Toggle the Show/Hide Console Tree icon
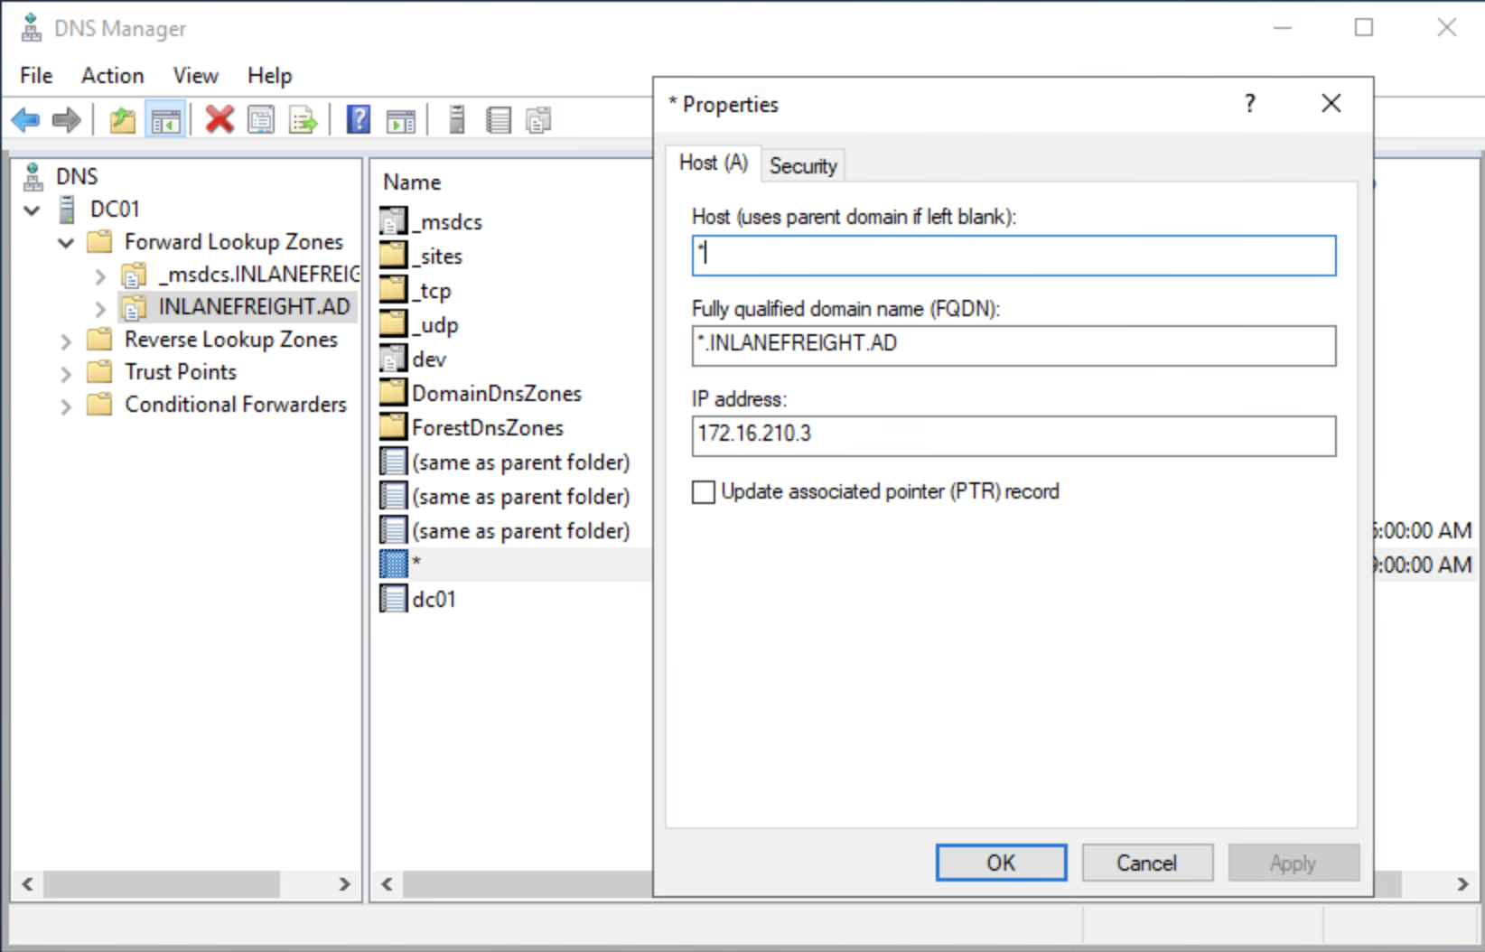The image size is (1485, 952). tap(166, 119)
